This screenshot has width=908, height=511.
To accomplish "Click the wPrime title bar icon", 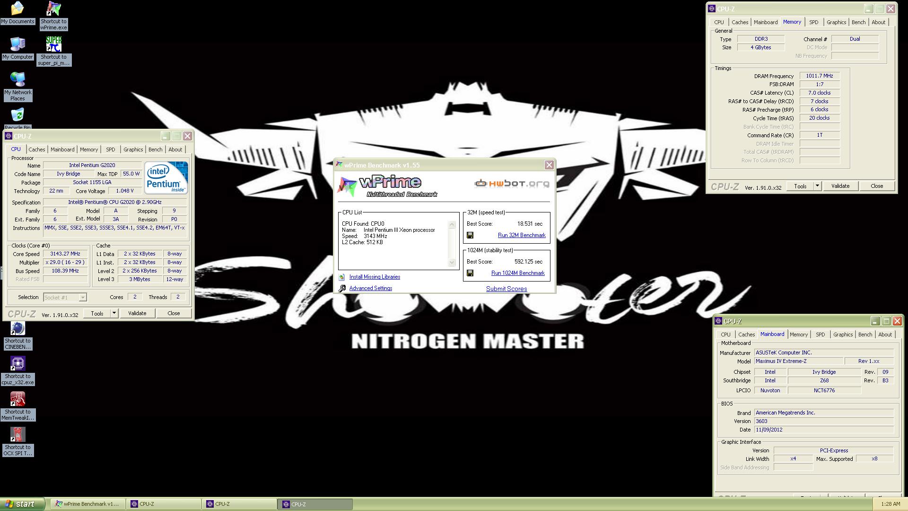I will tap(339, 165).
